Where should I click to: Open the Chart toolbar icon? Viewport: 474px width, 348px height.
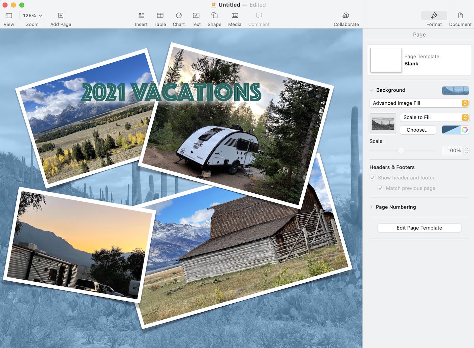click(x=179, y=16)
